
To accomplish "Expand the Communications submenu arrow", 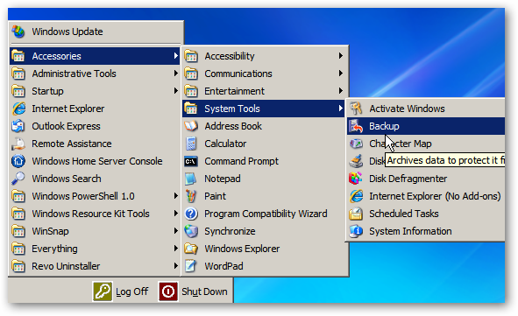I will point(341,74).
